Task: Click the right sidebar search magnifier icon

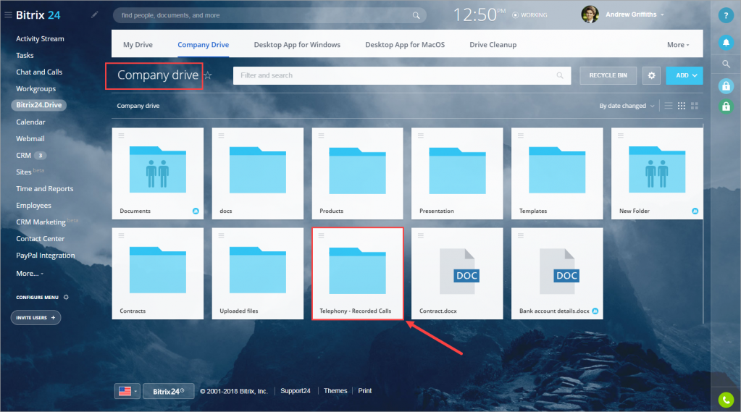Action: (x=726, y=64)
